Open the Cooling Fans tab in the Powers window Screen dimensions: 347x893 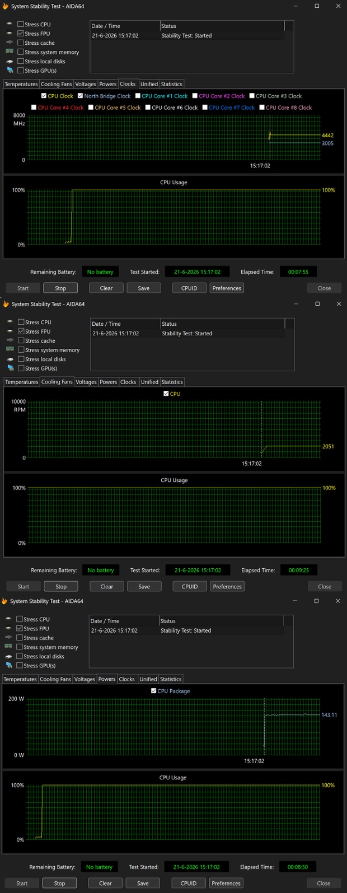[x=55, y=679]
